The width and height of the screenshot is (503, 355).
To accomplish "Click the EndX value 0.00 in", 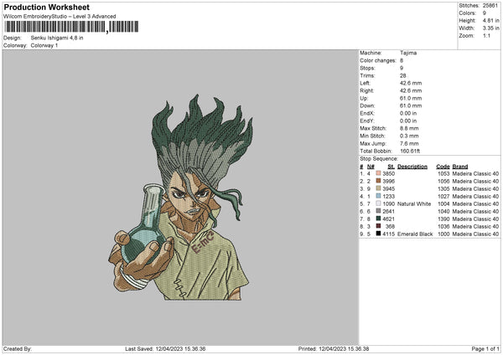I will (x=408, y=113).
